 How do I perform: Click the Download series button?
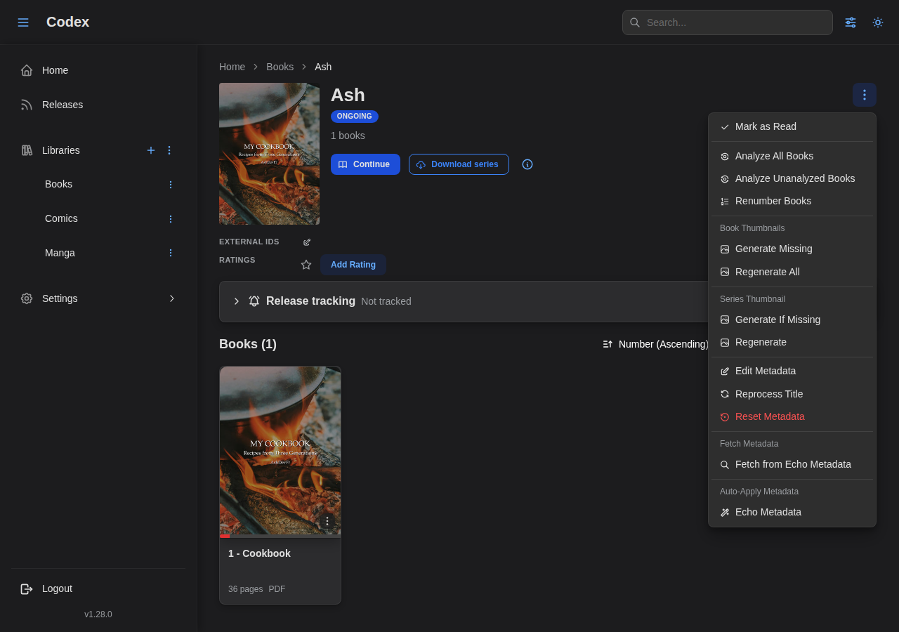[x=459, y=164]
